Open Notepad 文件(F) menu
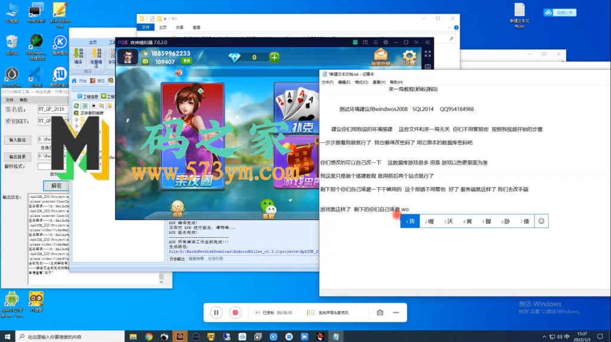Screen dimensions: 611x342 click(328, 82)
